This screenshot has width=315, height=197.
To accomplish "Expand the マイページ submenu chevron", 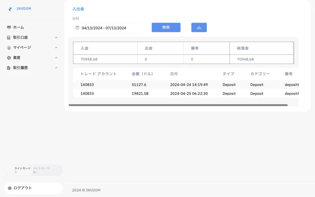I will 56,48.
